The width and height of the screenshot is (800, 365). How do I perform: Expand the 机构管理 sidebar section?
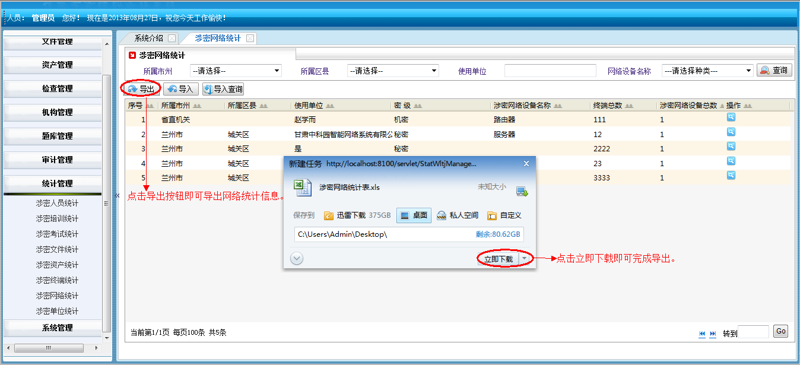click(x=53, y=112)
